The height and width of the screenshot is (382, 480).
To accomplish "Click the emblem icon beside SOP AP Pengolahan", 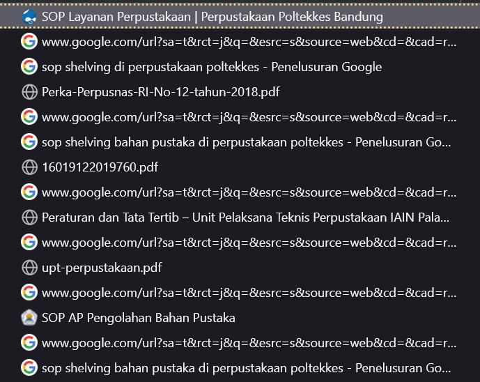I will [x=29, y=318].
